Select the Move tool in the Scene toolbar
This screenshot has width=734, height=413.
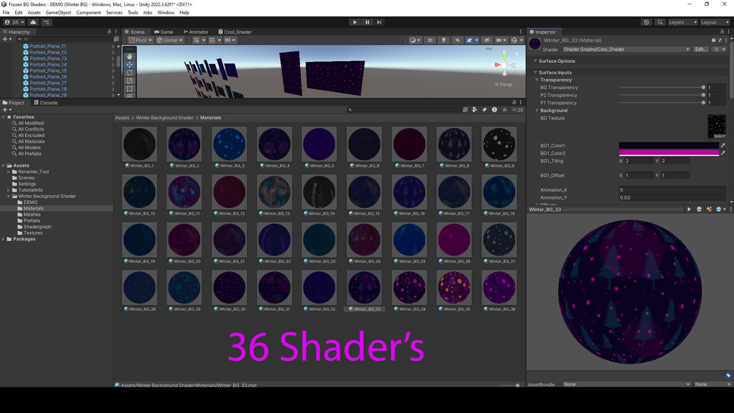point(130,64)
